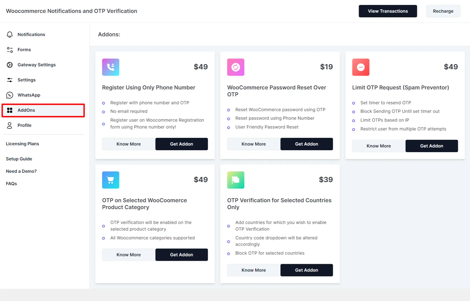The height and width of the screenshot is (301, 470).
Task: Go to the Forms section
Action: pos(43,50)
